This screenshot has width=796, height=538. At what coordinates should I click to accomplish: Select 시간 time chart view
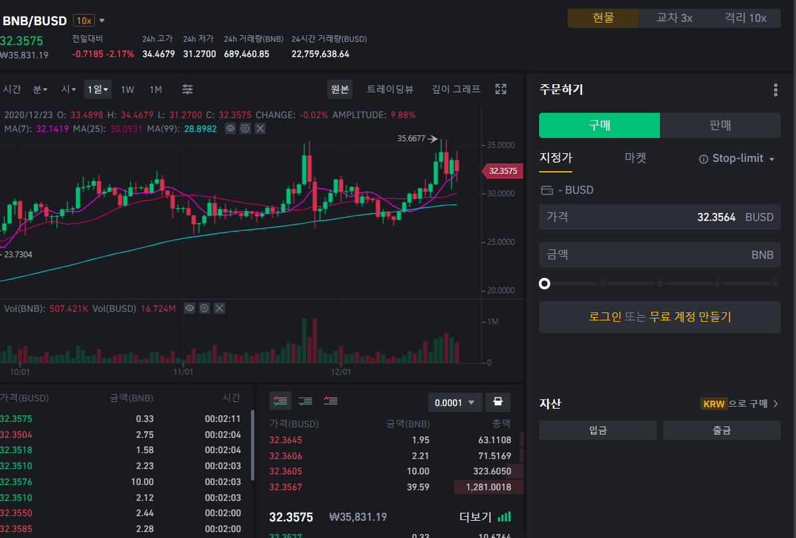(12, 90)
